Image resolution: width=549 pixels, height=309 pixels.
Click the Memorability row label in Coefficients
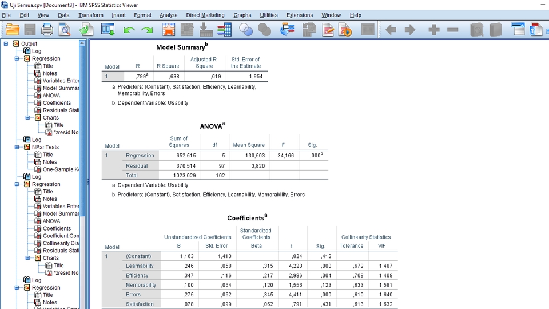click(x=141, y=285)
